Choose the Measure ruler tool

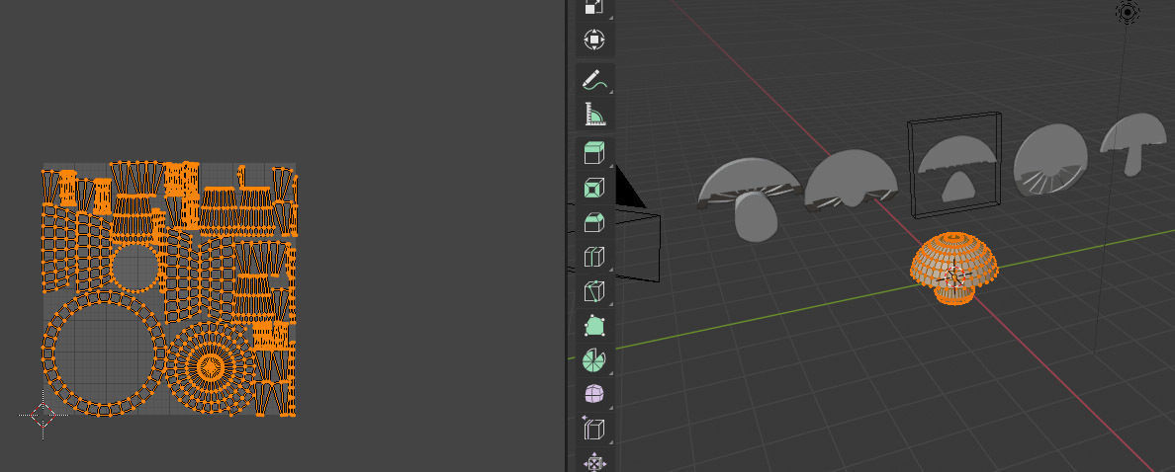594,114
